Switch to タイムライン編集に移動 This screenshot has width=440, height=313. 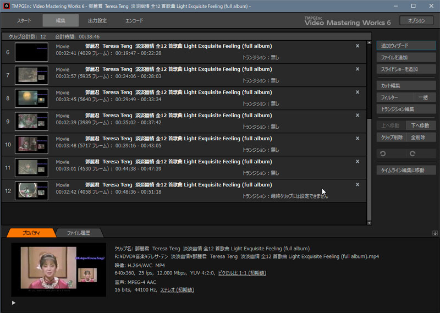(406, 170)
